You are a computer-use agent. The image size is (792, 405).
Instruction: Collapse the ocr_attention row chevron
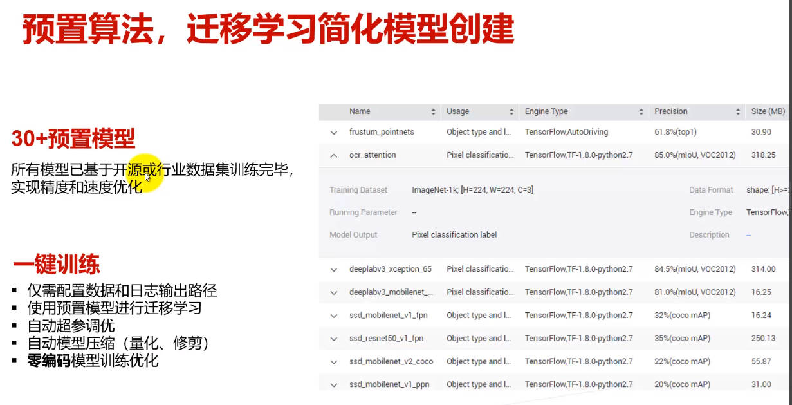tap(333, 155)
